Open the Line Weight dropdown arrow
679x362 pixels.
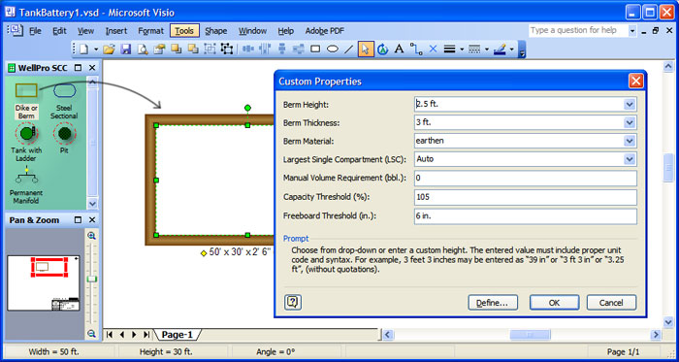462,49
